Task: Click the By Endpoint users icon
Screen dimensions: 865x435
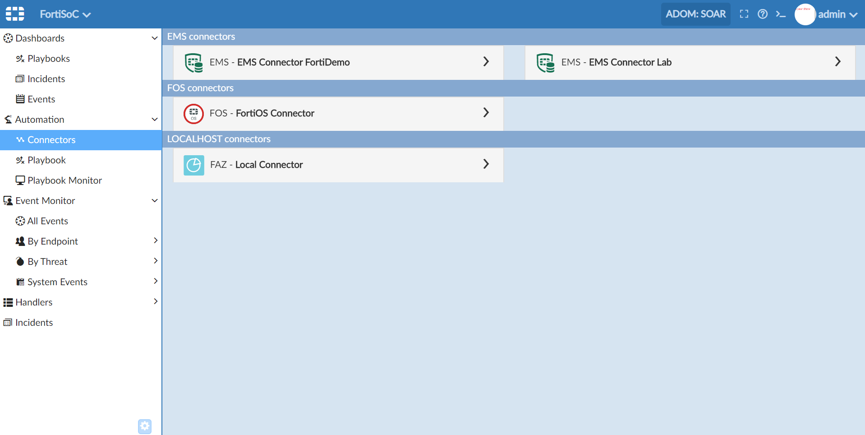Action: tap(20, 241)
